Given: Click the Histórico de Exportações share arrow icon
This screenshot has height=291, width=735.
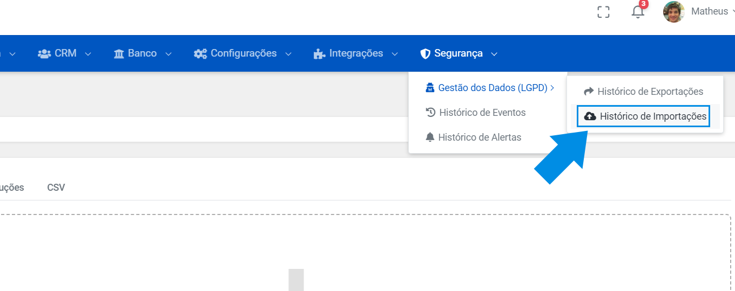Looking at the screenshot, I should [x=589, y=92].
